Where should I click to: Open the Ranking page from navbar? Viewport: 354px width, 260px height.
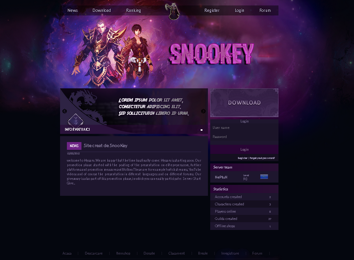133,10
